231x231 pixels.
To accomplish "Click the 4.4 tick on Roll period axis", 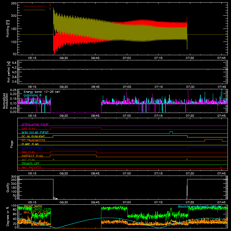I will (x=14, y=63).
